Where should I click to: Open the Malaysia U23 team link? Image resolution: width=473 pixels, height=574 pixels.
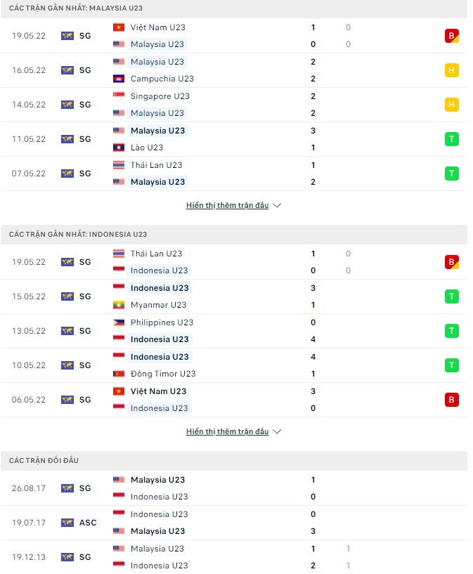(157, 44)
